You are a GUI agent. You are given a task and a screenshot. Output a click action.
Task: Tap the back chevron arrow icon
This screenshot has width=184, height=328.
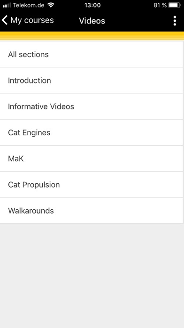(5, 20)
